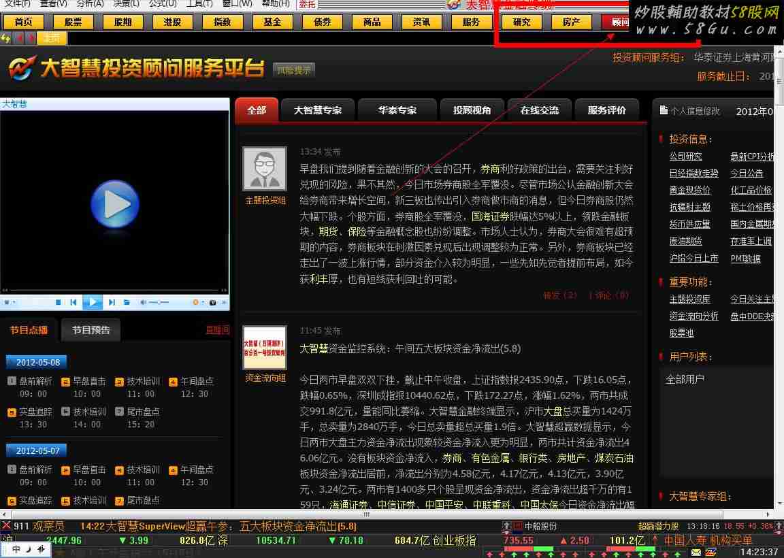Switch to the 节目点播 tab
The width and height of the screenshot is (784, 558).
coord(29,330)
